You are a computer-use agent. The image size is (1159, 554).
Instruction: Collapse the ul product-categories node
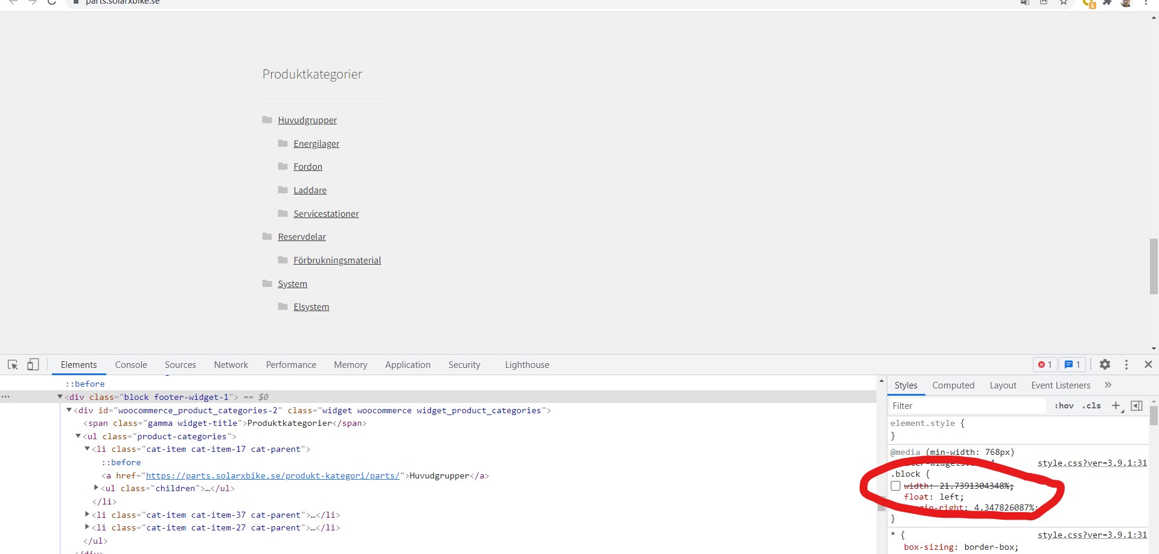point(78,436)
